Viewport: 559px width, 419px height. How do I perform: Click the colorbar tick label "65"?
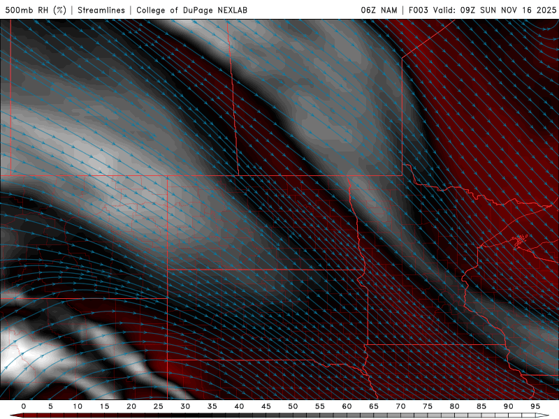point(374,406)
